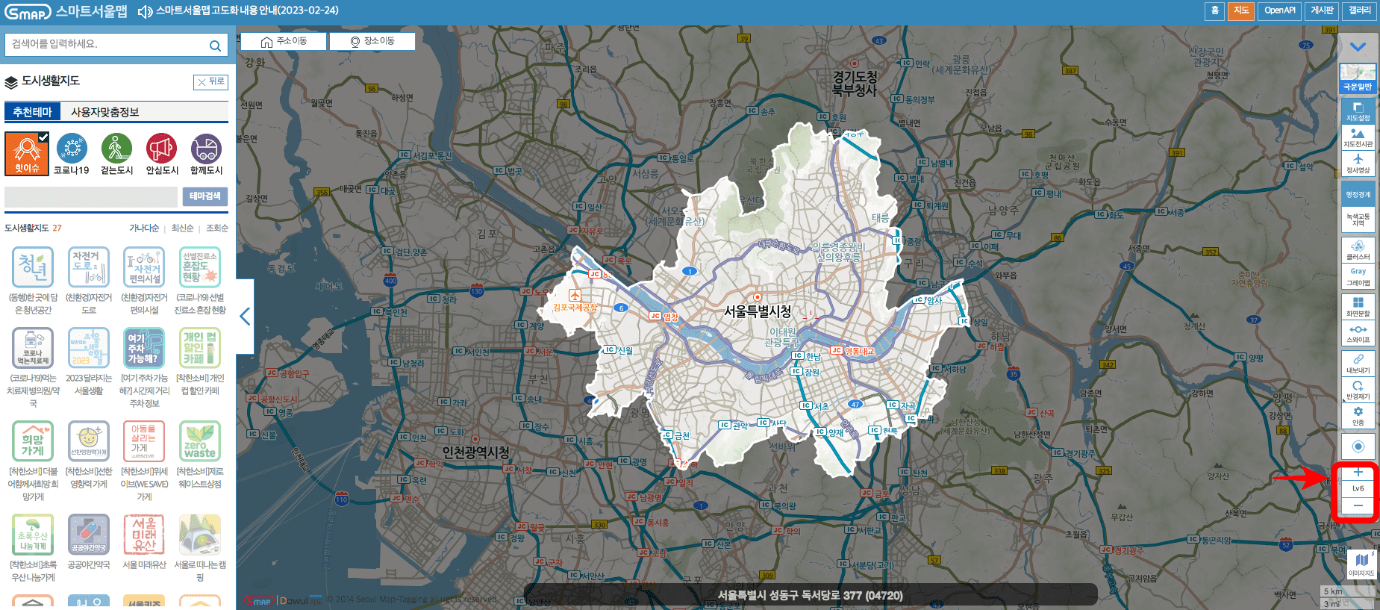Switch to the 사용자맞춤정보 tab
Image resolution: width=1380 pixels, height=610 pixels.
pos(105,112)
